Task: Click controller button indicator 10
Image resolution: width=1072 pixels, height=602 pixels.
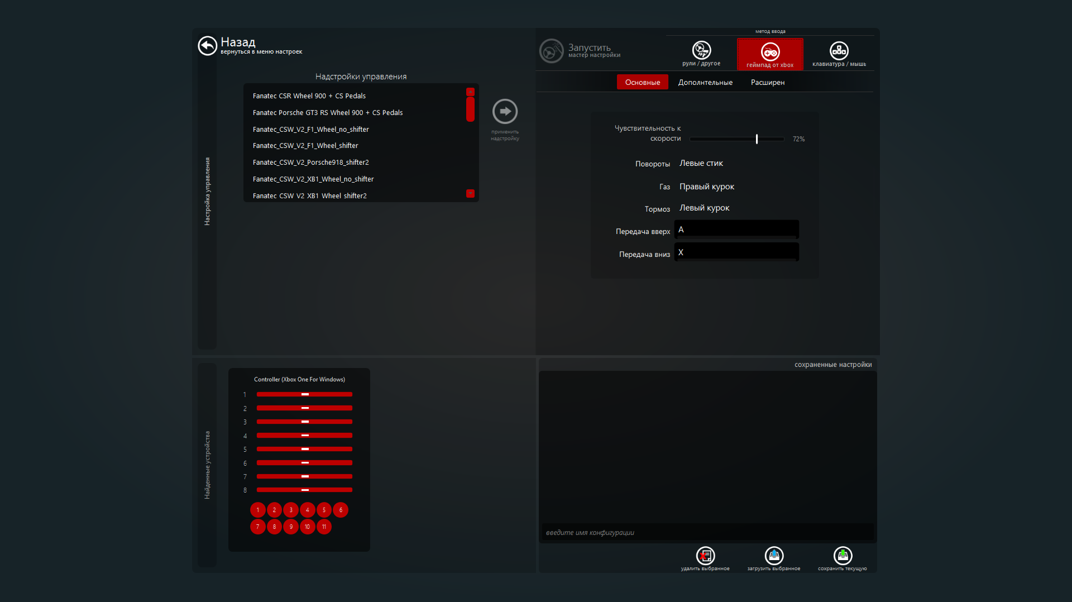Action: [x=307, y=527]
